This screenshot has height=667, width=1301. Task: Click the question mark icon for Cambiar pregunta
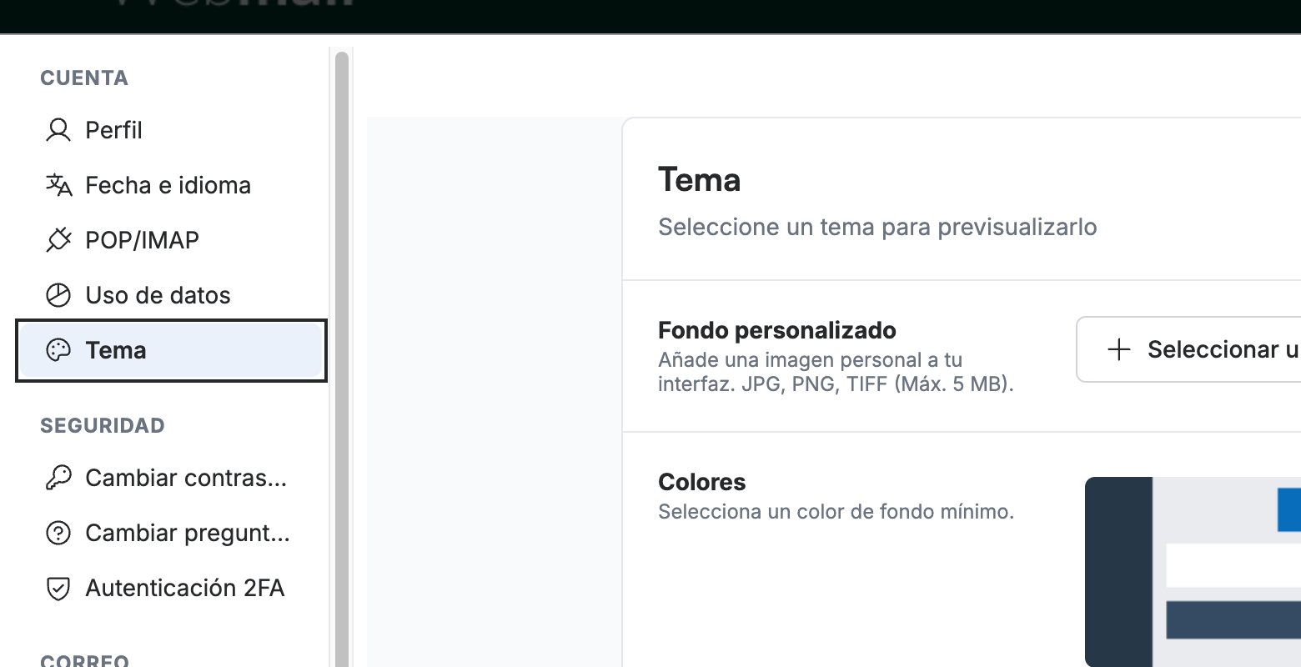click(58, 533)
